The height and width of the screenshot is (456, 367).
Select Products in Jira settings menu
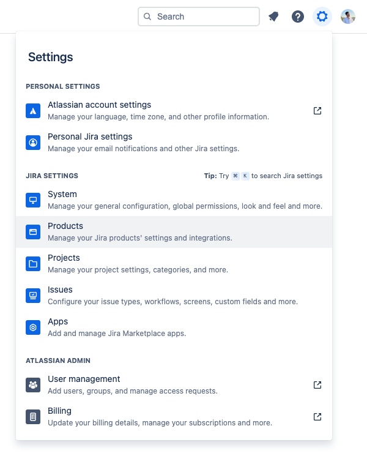pyautogui.click(x=65, y=226)
